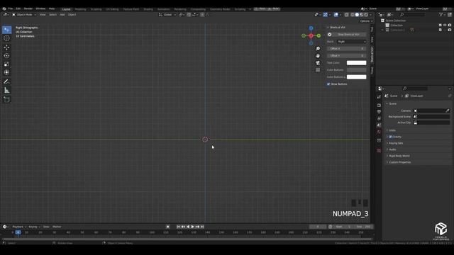The width and height of the screenshot is (454, 255).
Task: Click the Offset X slider field
Action: (x=347, y=49)
